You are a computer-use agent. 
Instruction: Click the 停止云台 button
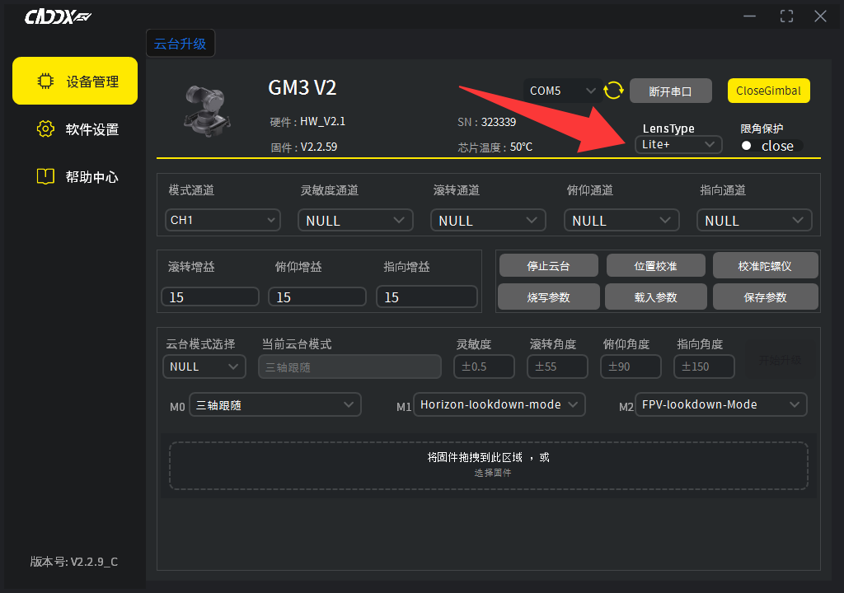click(548, 266)
